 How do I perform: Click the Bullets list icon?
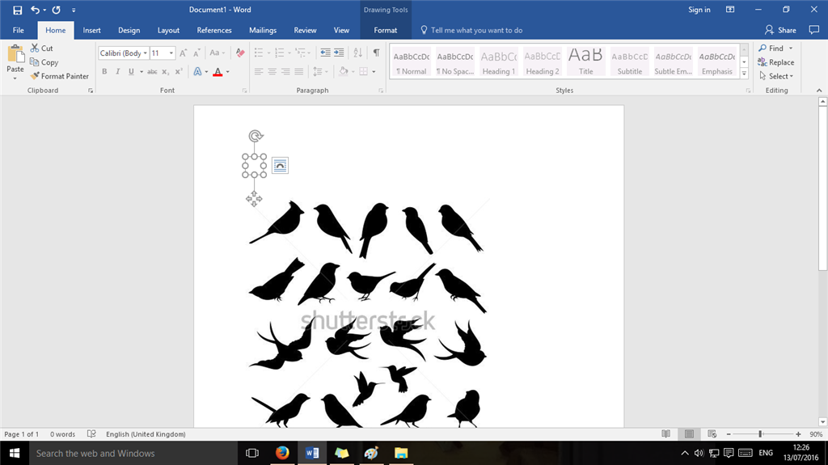[x=258, y=53]
